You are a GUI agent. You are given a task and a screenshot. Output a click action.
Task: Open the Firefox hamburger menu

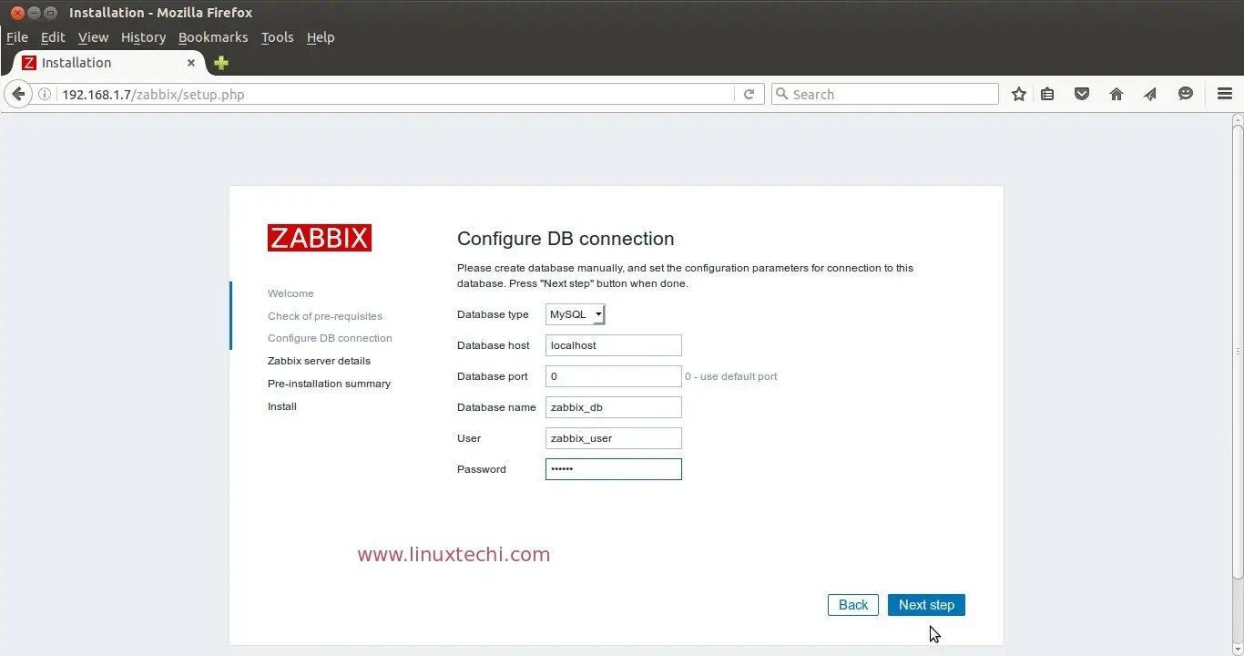[1225, 94]
